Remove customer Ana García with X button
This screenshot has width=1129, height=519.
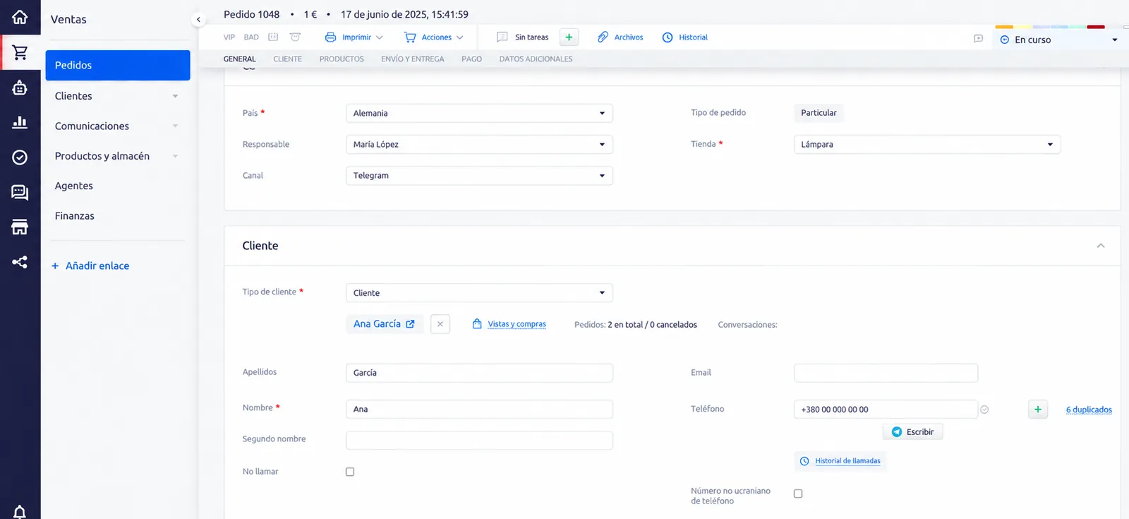[x=440, y=324]
